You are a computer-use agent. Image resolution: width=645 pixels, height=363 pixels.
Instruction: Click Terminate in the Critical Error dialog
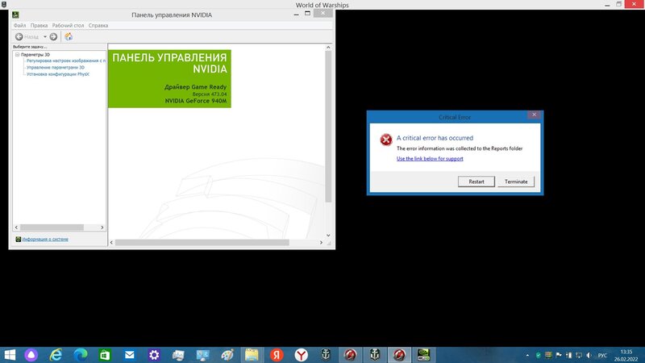(516, 181)
